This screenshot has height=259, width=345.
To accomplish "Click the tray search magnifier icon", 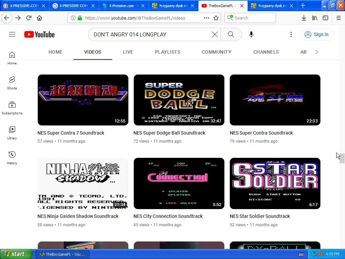I will 320,254.
